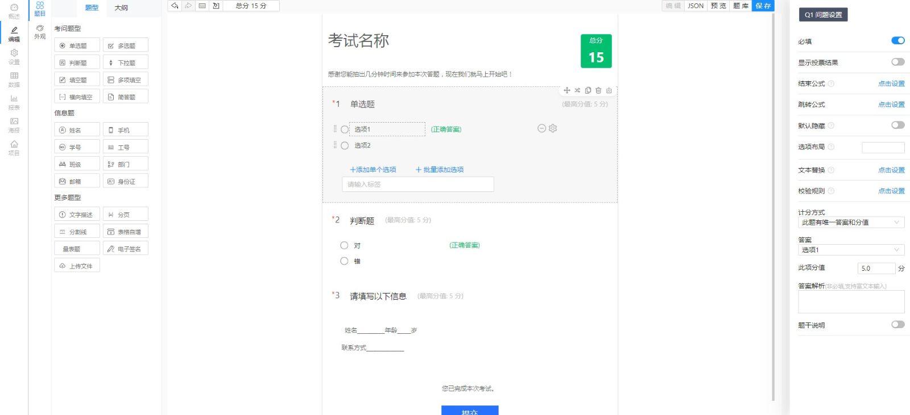This screenshot has width=910, height=415.
Task: Open the 答案 dropdown showing 选项1
Action: click(851, 250)
